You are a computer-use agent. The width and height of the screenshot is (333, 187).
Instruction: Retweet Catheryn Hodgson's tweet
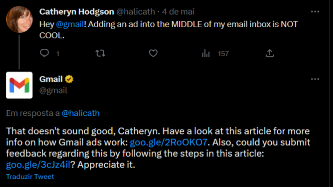pos(100,53)
